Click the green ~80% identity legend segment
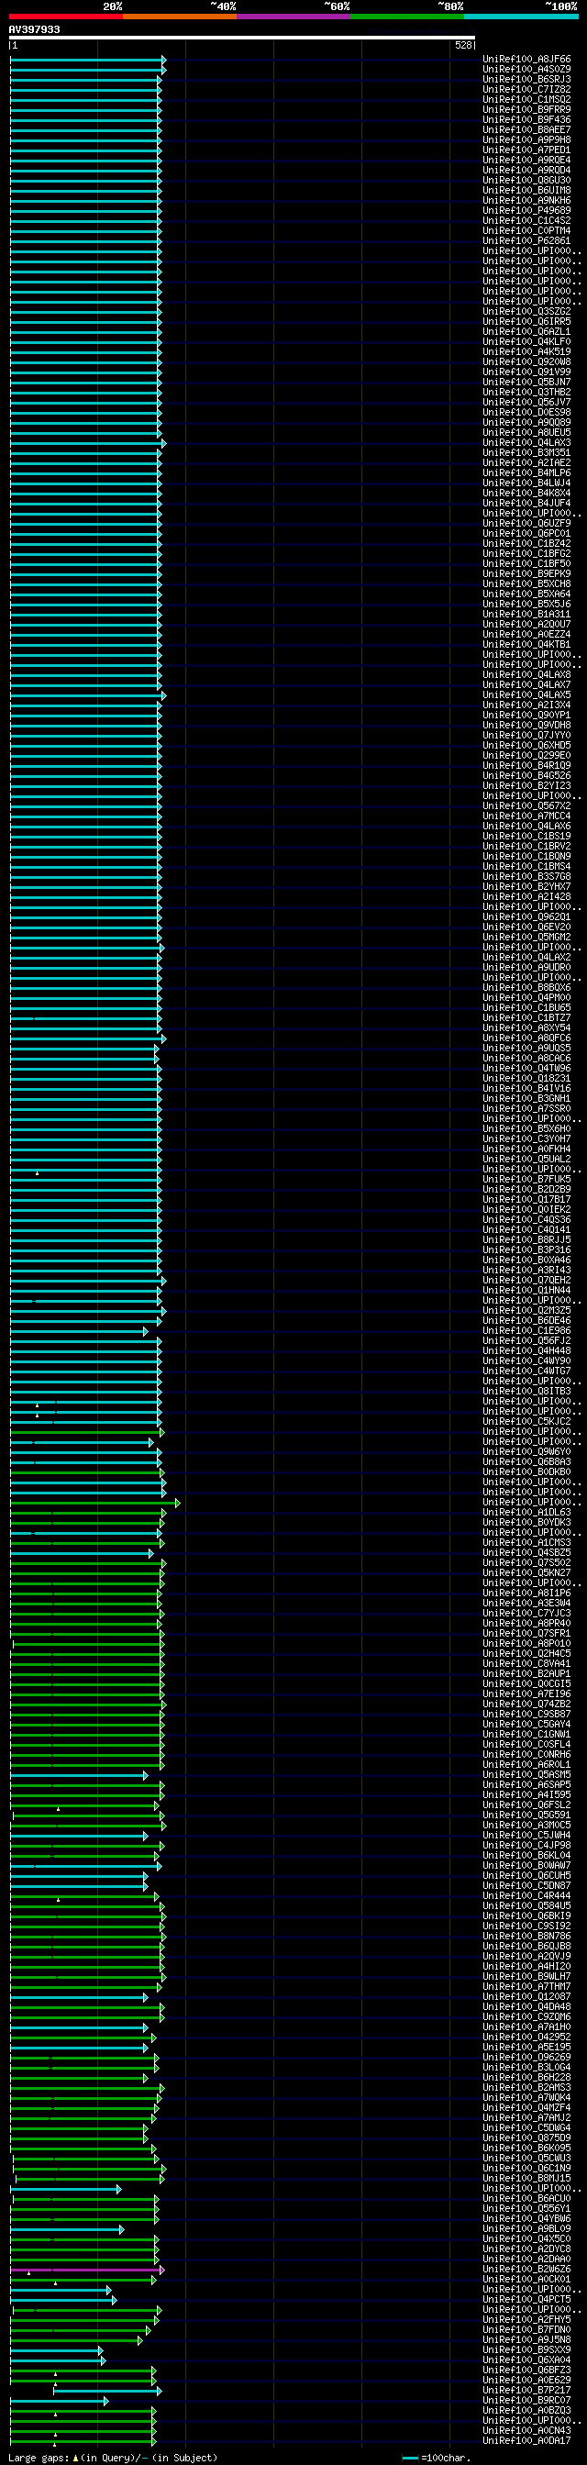This screenshot has height=2465, width=587. point(407,17)
